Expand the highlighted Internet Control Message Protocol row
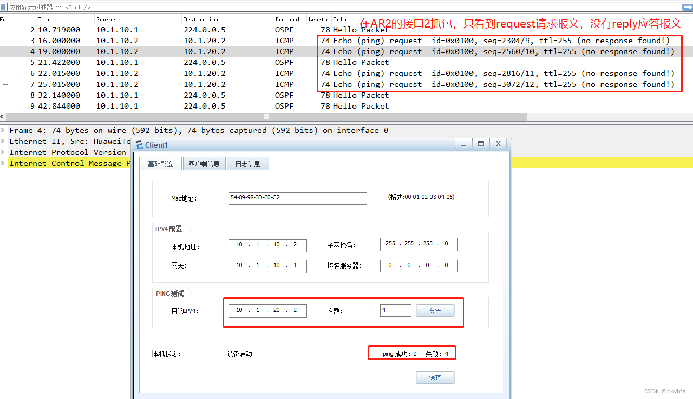The height and width of the screenshot is (399, 693). [4, 163]
